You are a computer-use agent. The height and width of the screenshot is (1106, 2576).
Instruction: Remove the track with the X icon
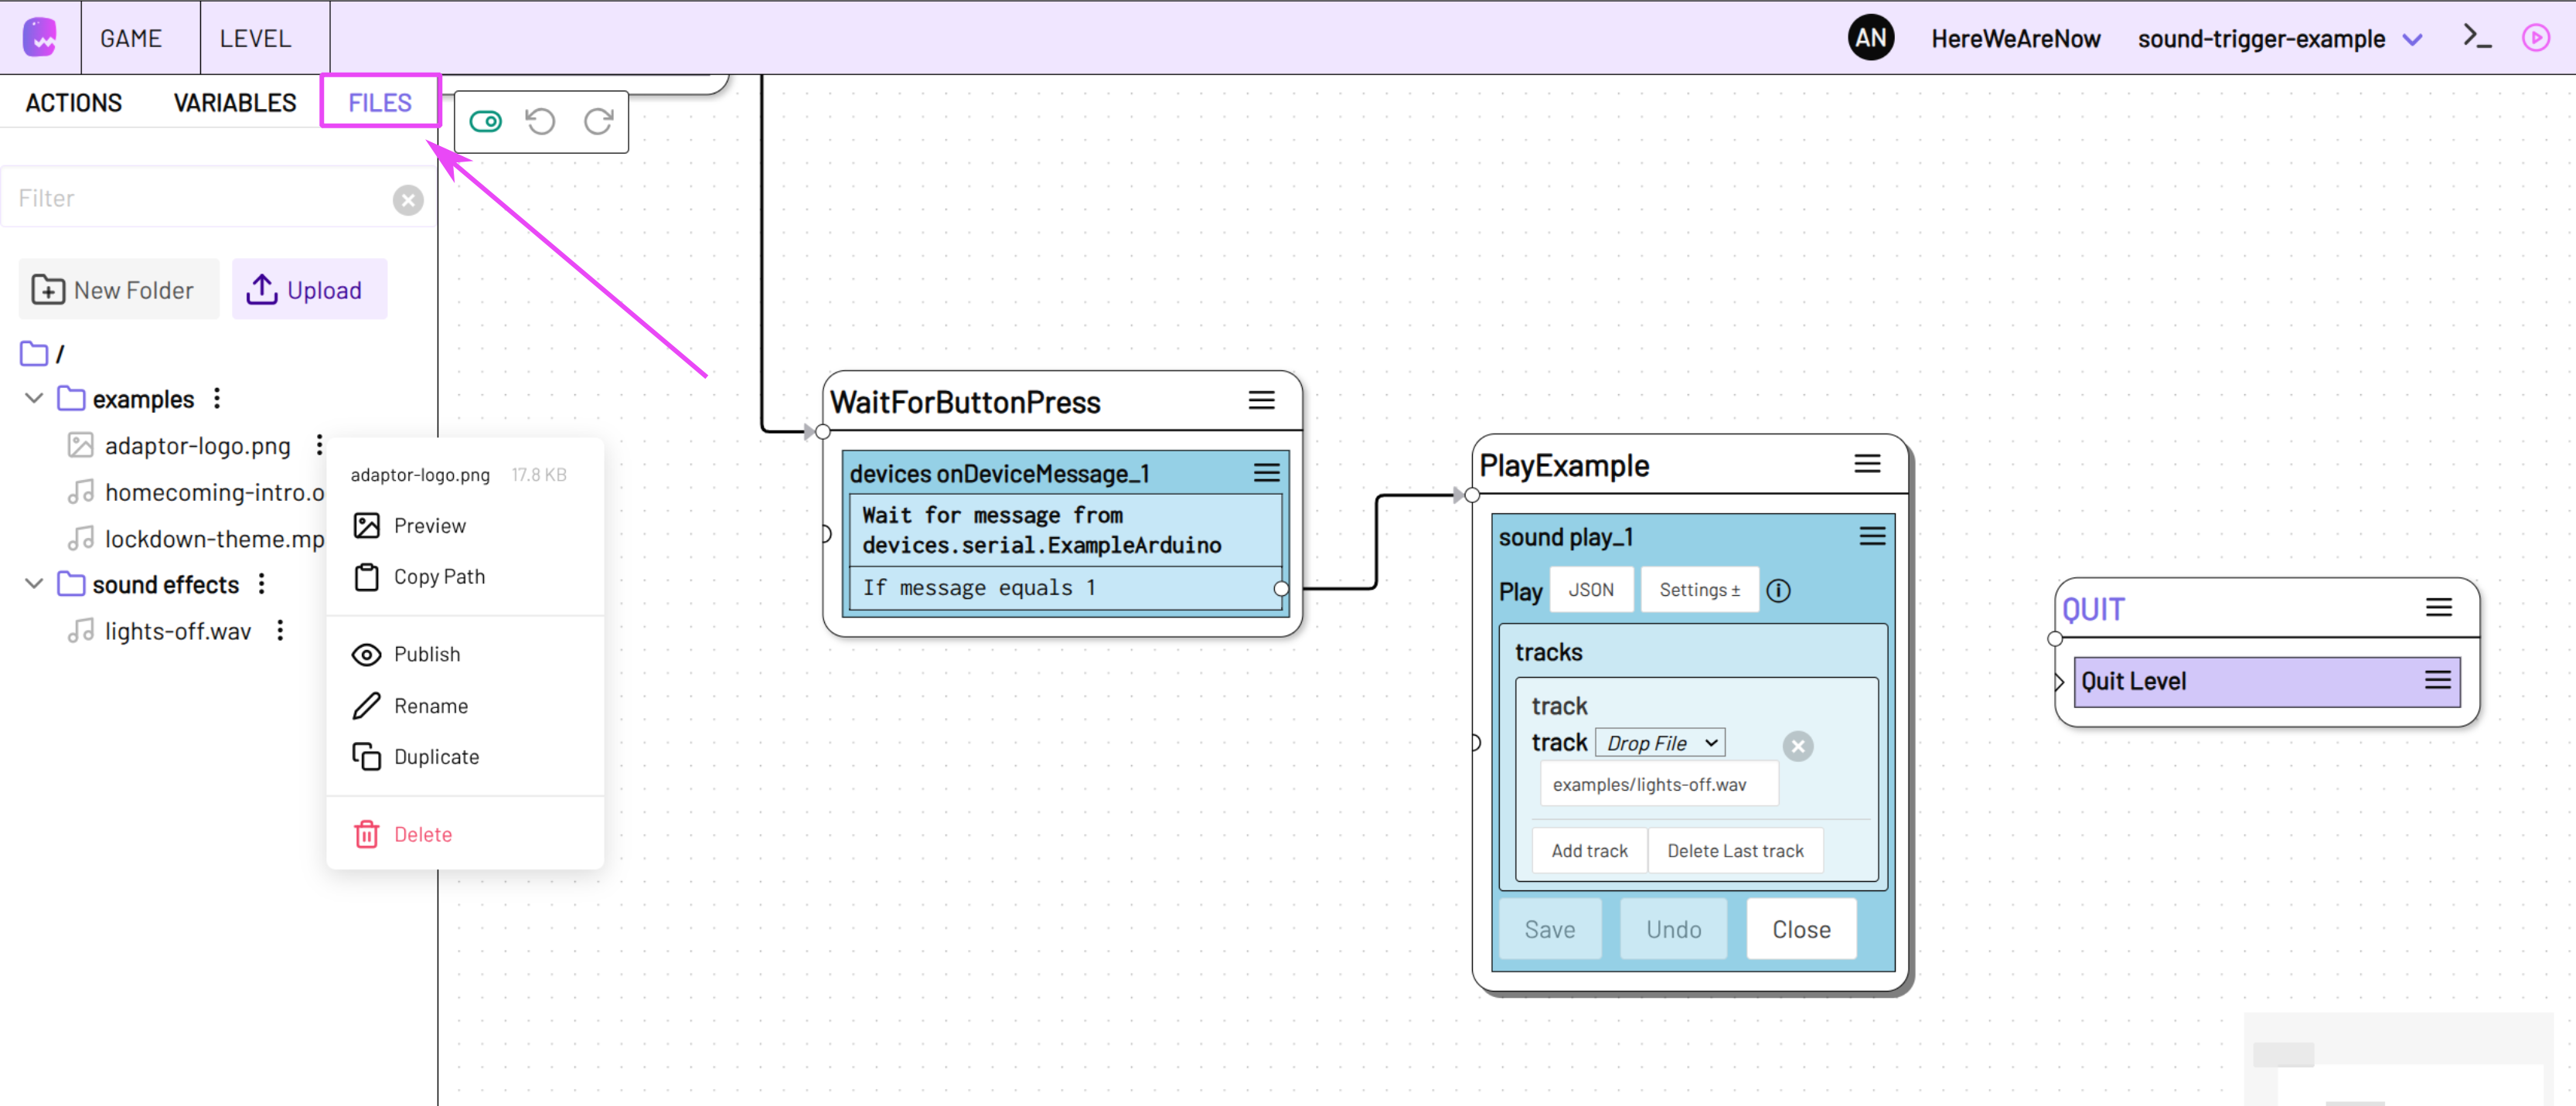(1797, 746)
